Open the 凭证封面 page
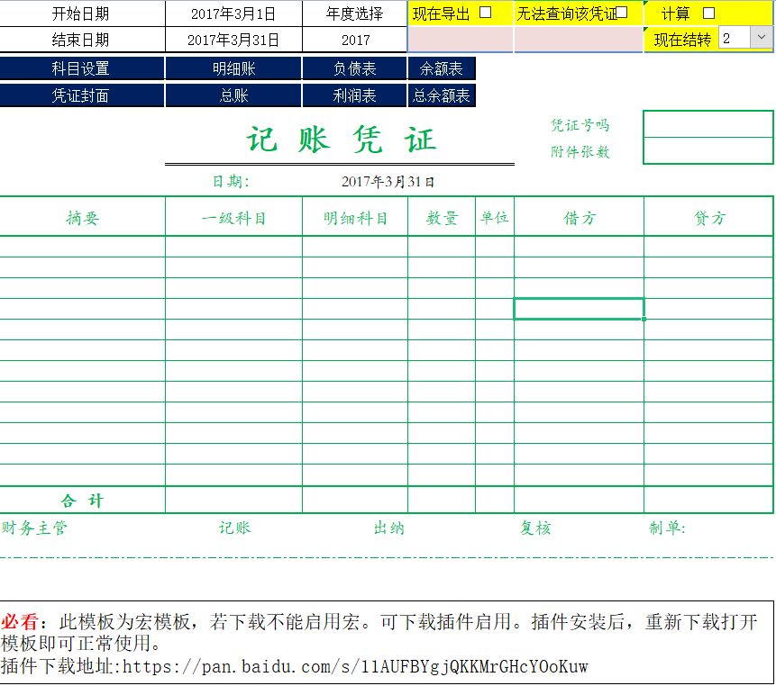The height and width of the screenshot is (686, 776). coord(82,95)
